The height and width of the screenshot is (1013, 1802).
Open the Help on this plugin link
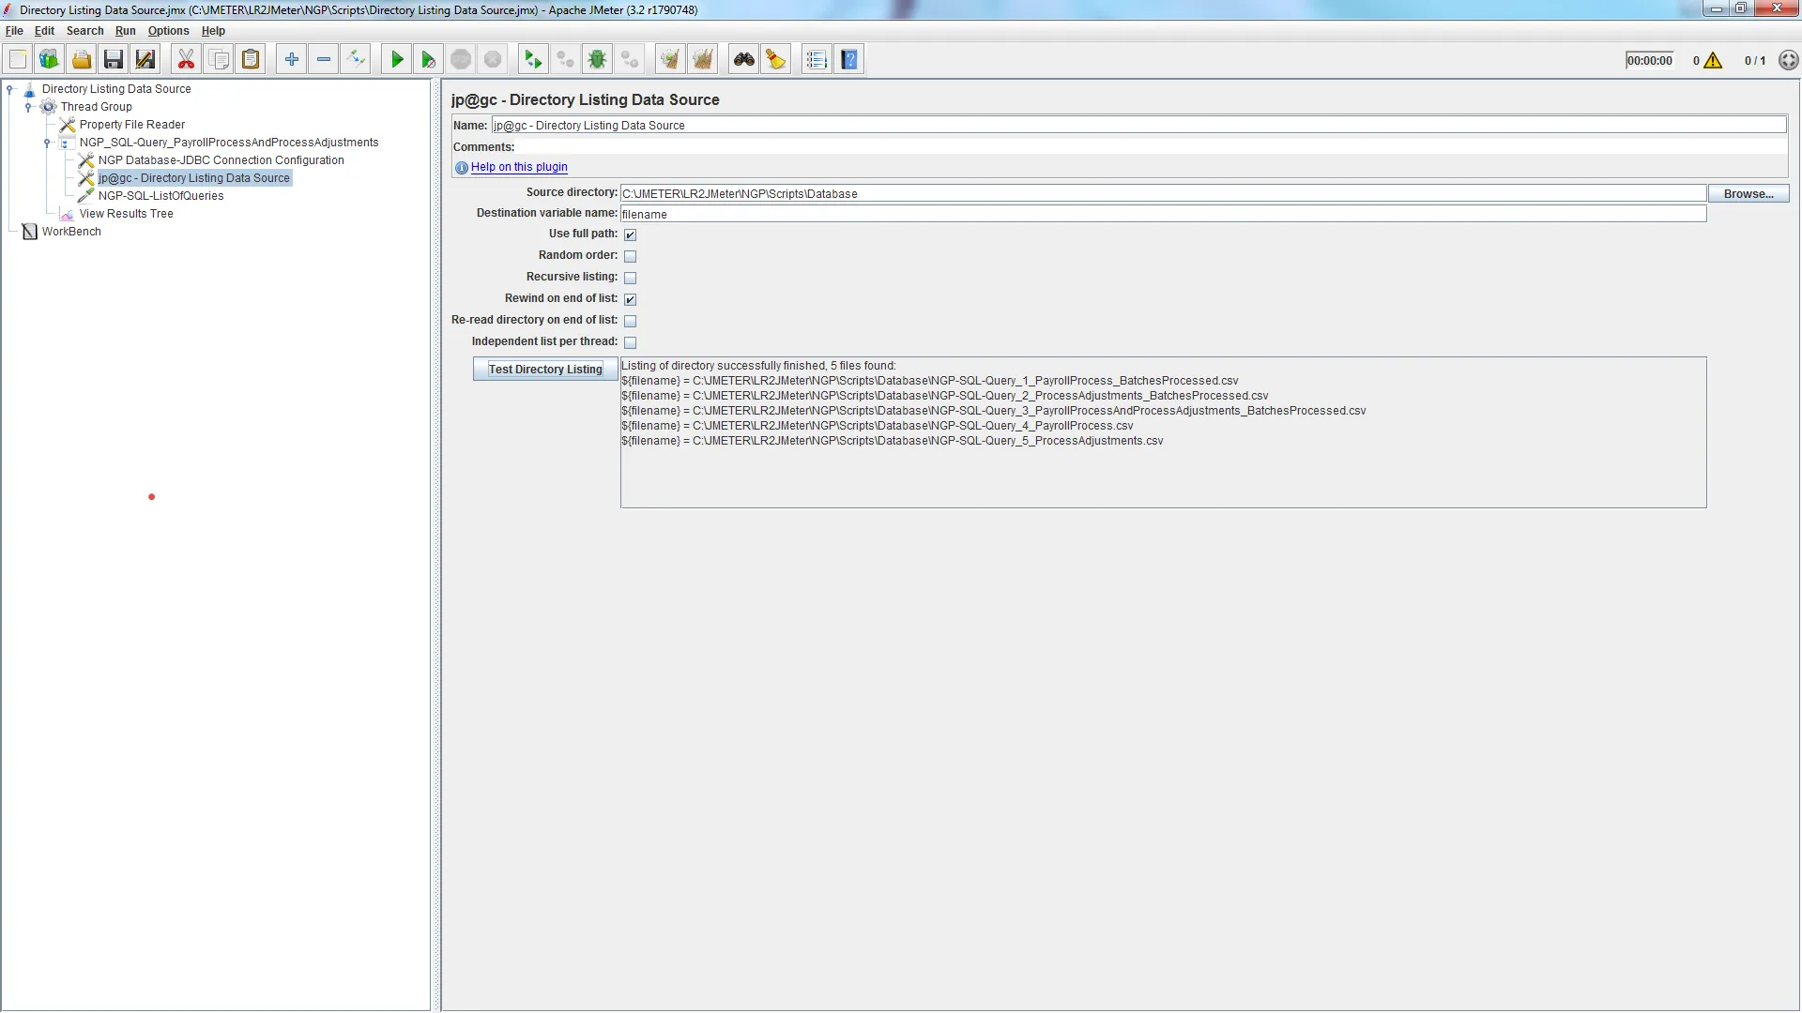[x=519, y=167]
